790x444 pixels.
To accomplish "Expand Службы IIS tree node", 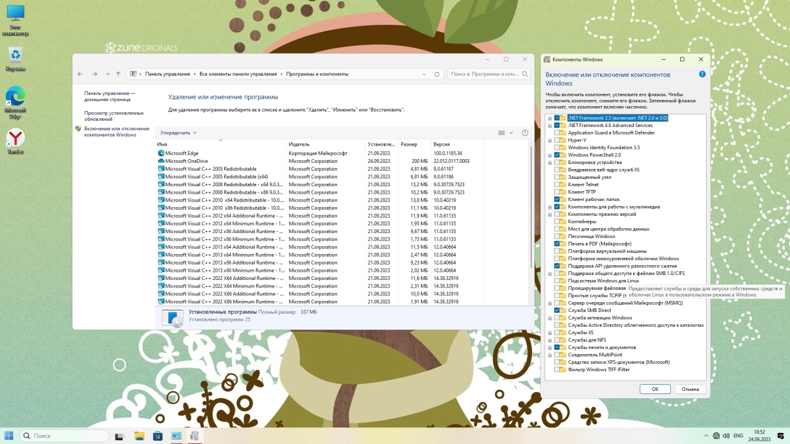I will [550, 332].
